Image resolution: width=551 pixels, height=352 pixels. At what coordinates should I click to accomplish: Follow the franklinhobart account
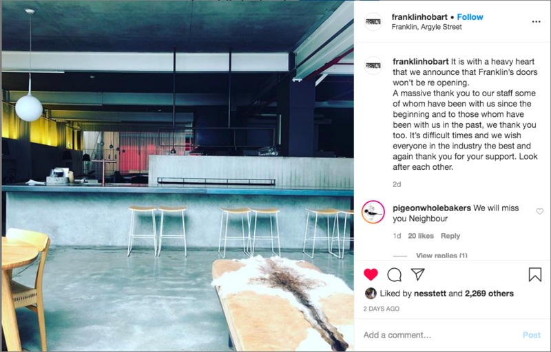470,16
